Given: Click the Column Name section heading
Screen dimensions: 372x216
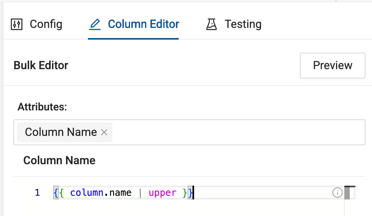Looking at the screenshot, I should point(59,160).
